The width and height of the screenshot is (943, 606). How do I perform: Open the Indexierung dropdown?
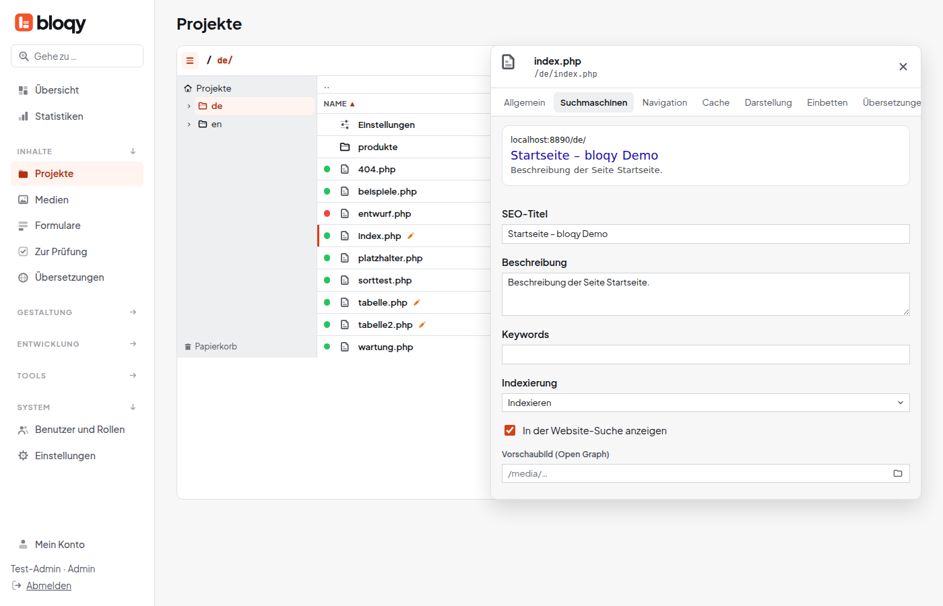coord(705,403)
